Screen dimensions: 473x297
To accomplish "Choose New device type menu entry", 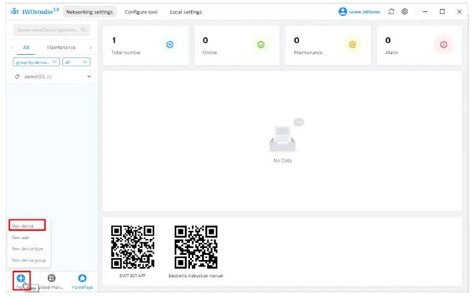I will pos(27,249).
